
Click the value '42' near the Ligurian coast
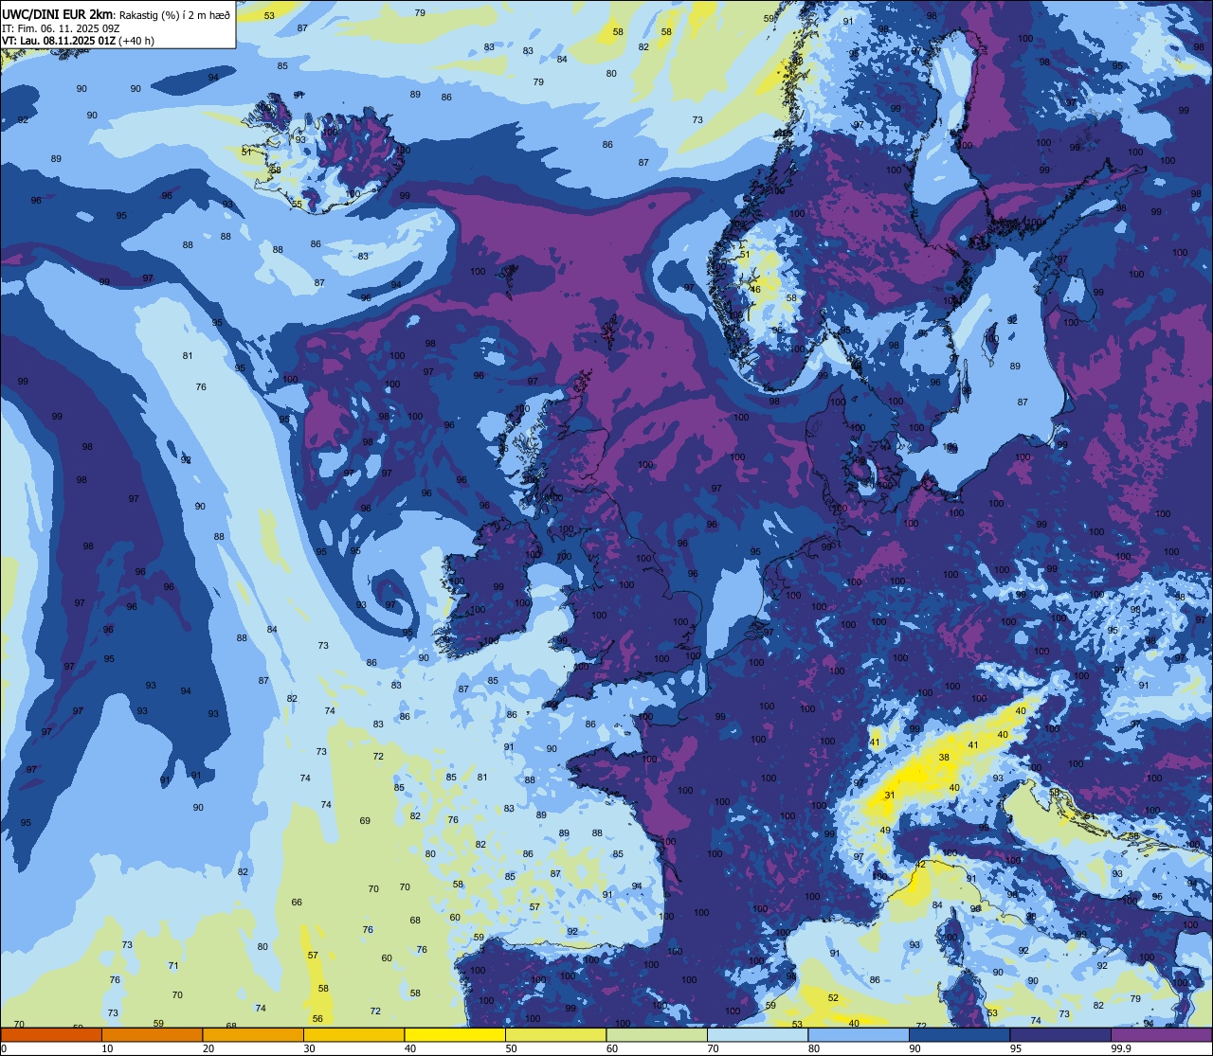pos(921,864)
